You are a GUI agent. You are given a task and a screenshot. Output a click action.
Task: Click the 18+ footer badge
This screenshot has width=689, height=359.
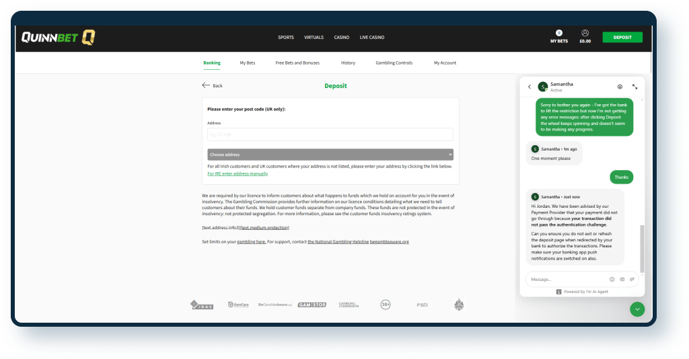(386, 305)
